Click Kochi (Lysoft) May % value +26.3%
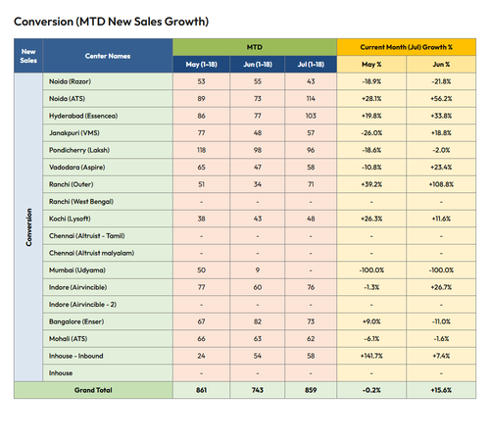This screenshot has height=441, width=490. (x=371, y=219)
